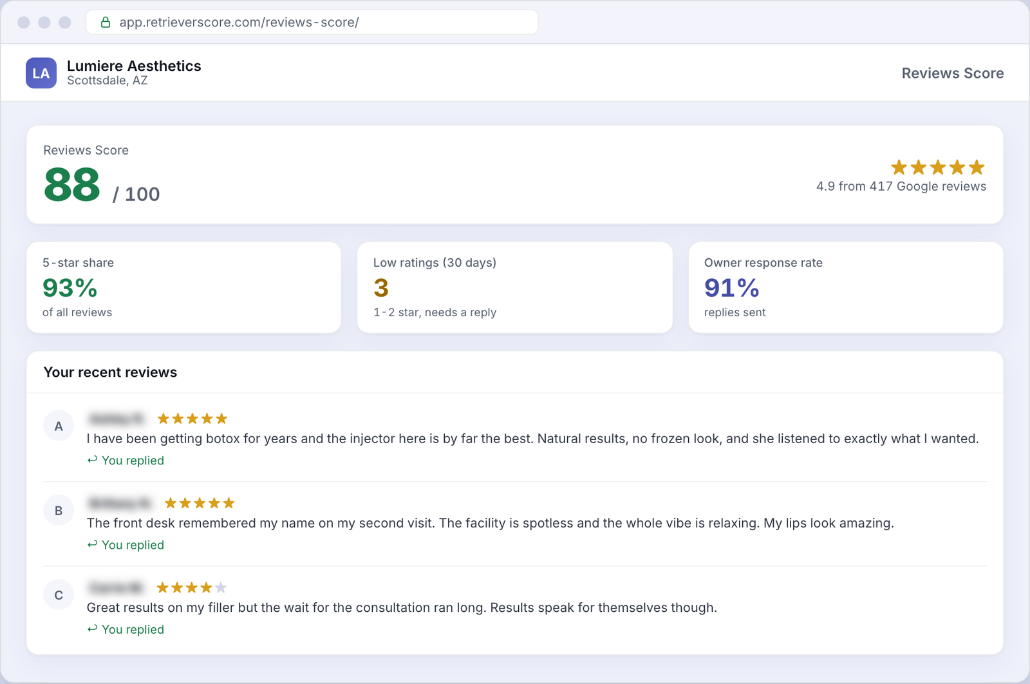Click the reply arrow icon on review C
The image size is (1030, 684).
pos(93,629)
